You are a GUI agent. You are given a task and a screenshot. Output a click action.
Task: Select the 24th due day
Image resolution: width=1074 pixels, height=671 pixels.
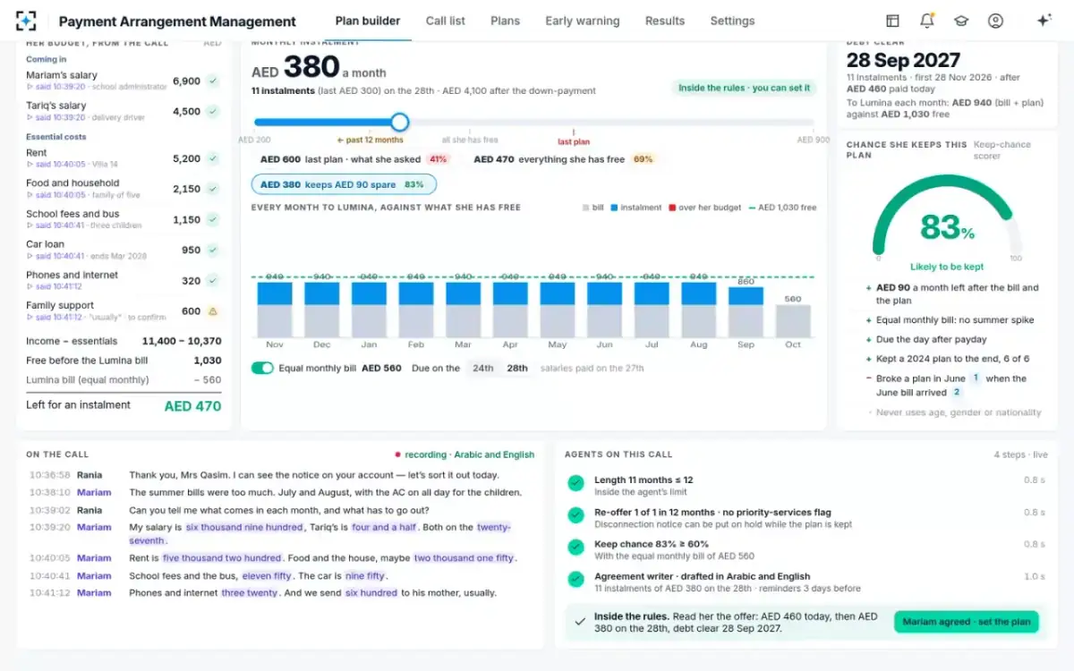pyautogui.click(x=483, y=368)
